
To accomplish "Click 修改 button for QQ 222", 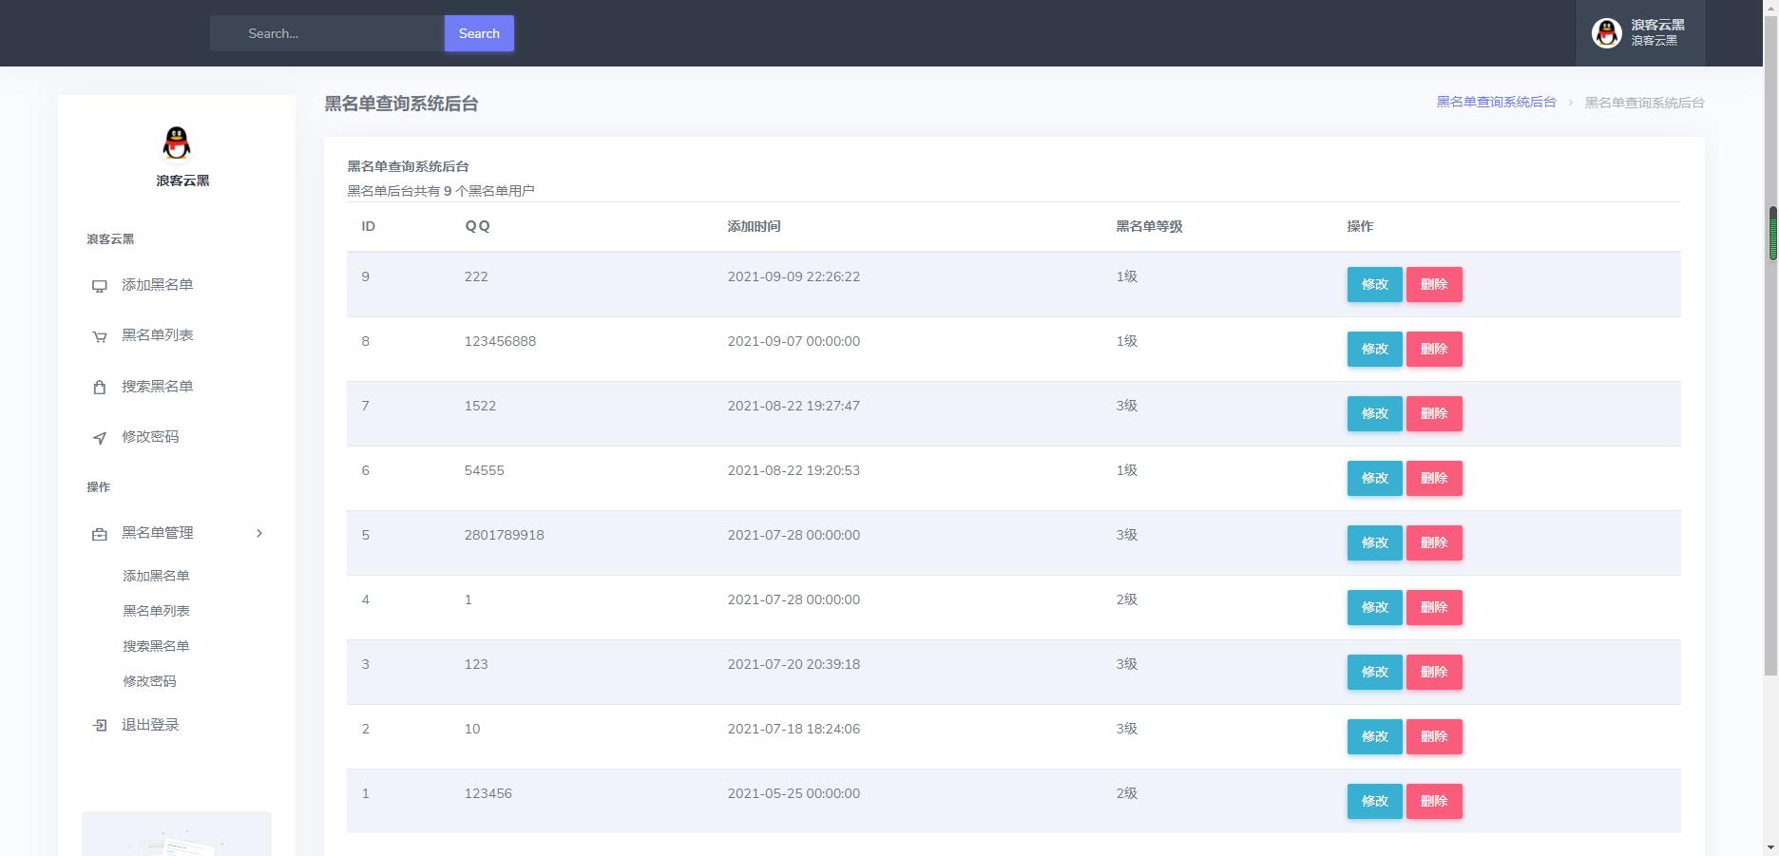I will pos(1374,284).
